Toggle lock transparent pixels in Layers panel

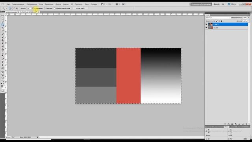tap(214, 21)
